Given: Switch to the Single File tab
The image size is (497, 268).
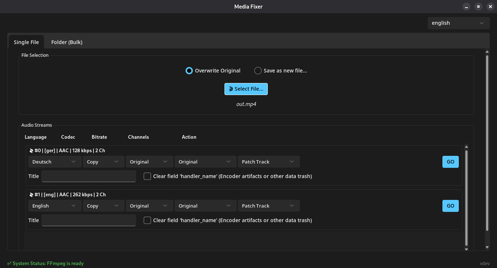Looking at the screenshot, I should tap(26, 42).
